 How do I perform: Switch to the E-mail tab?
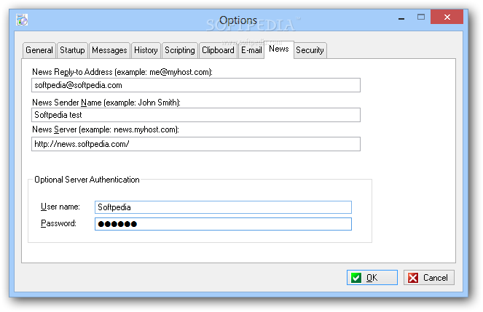pos(251,50)
